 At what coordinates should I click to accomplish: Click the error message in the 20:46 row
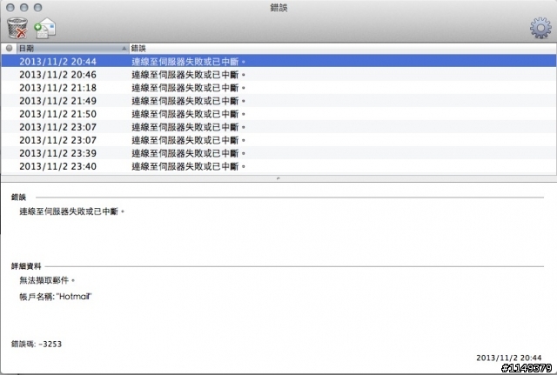point(188,75)
